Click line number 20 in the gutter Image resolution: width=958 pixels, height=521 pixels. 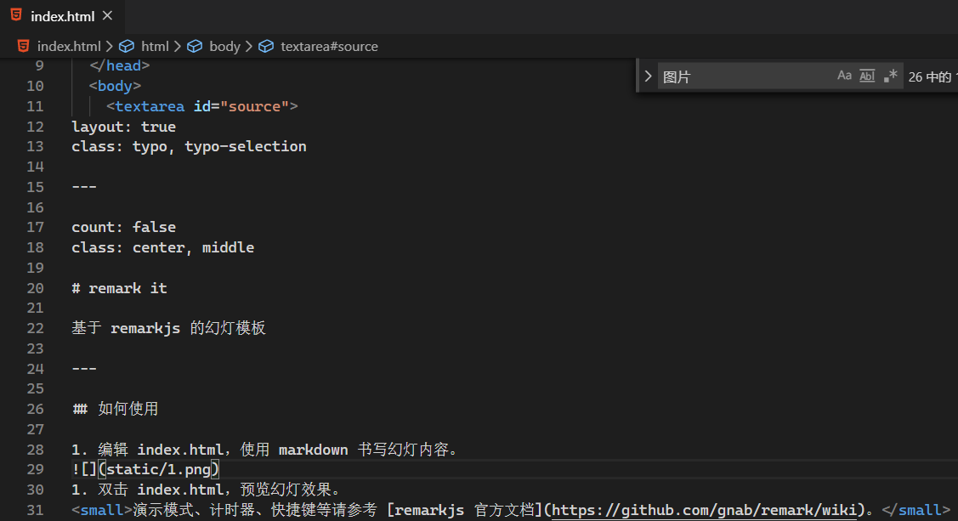coord(35,288)
